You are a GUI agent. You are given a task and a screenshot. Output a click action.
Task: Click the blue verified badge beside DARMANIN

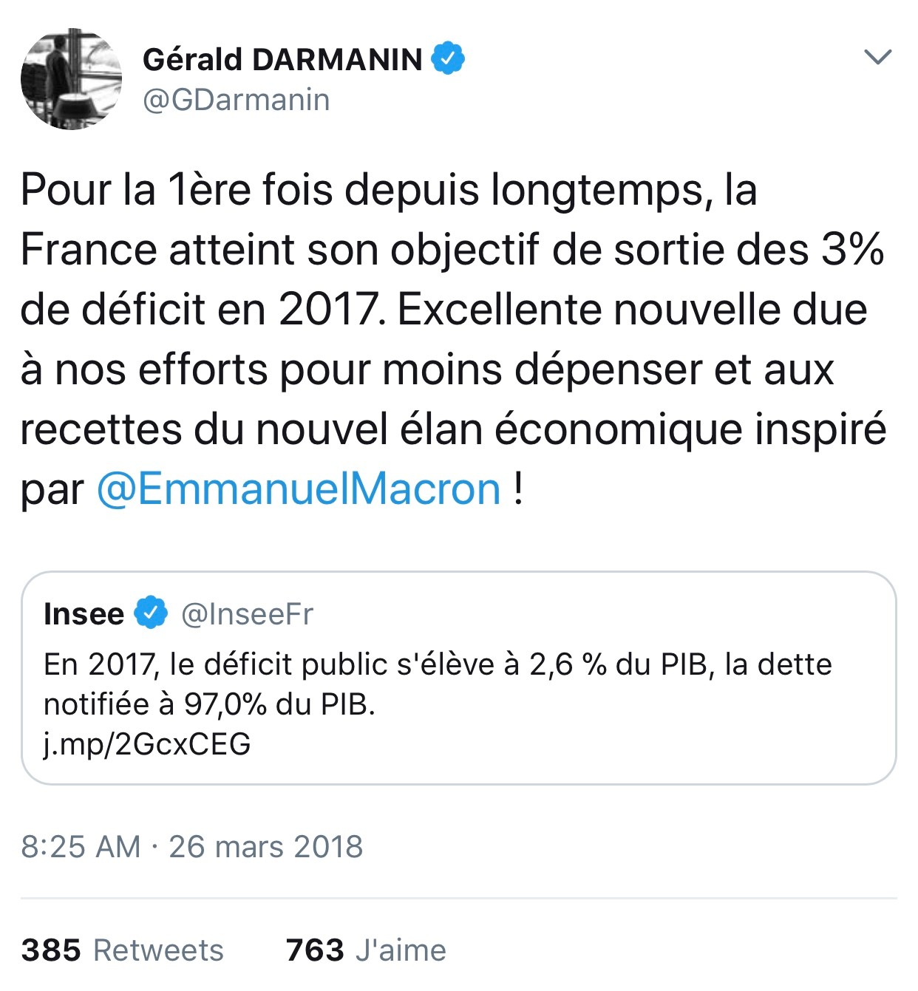coord(447,58)
